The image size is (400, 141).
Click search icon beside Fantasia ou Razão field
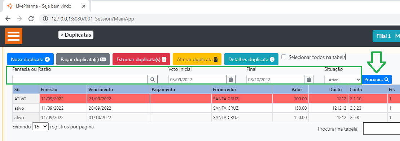(x=153, y=79)
